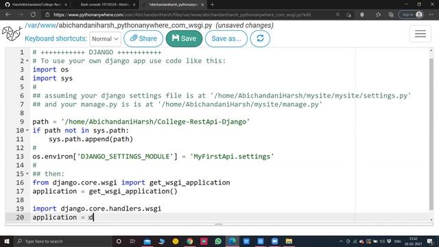Click the taskbar search box

pos(63,241)
